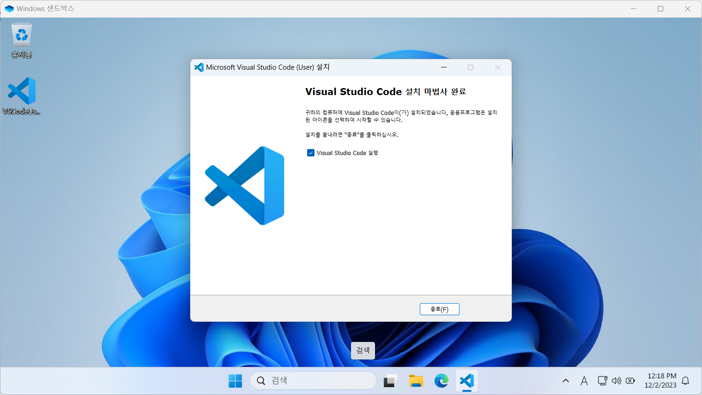Select the VSCodeUserSetup desktop icon
This screenshot has height=395, width=702.
[21, 96]
